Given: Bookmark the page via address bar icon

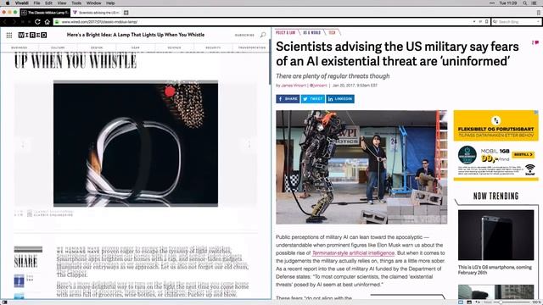Looking at the screenshot, I should (x=486, y=22).
